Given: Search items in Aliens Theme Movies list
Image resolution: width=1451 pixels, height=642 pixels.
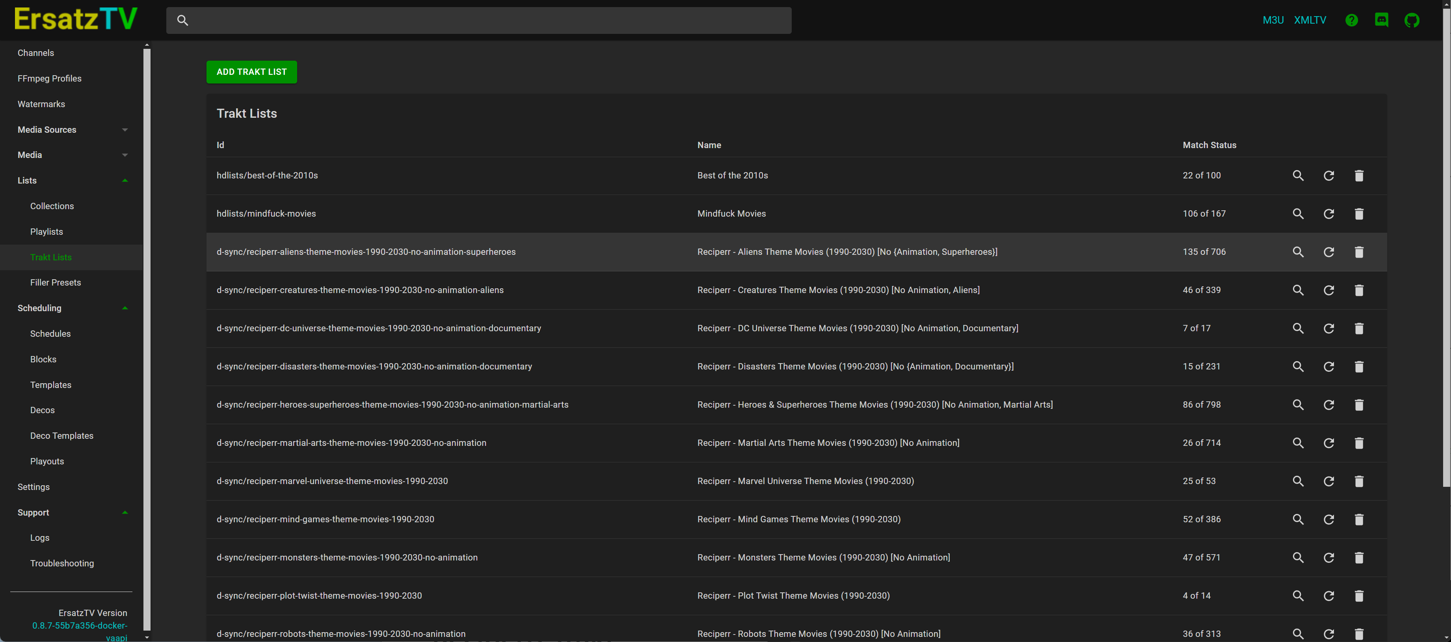Looking at the screenshot, I should 1298,252.
